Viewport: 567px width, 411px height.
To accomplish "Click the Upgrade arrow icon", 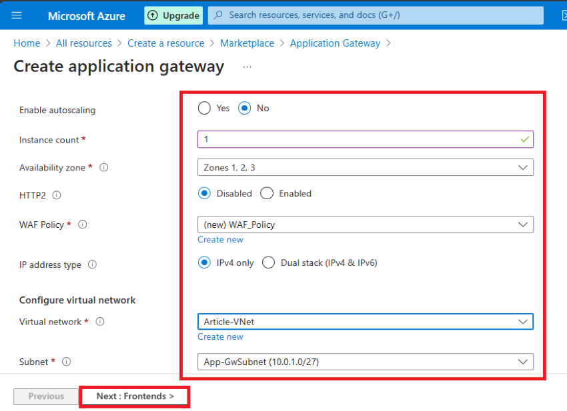I will pyautogui.click(x=153, y=15).
